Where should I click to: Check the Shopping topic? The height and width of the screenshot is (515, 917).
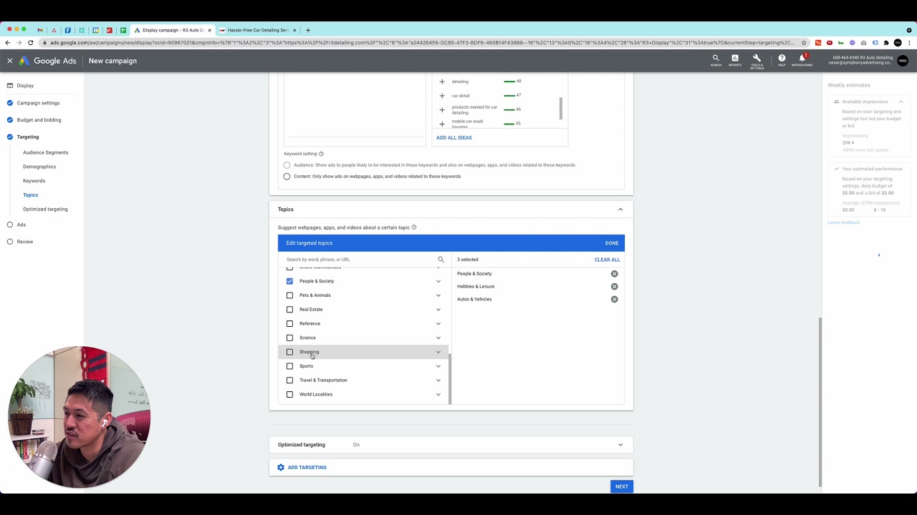click(289, 352)
